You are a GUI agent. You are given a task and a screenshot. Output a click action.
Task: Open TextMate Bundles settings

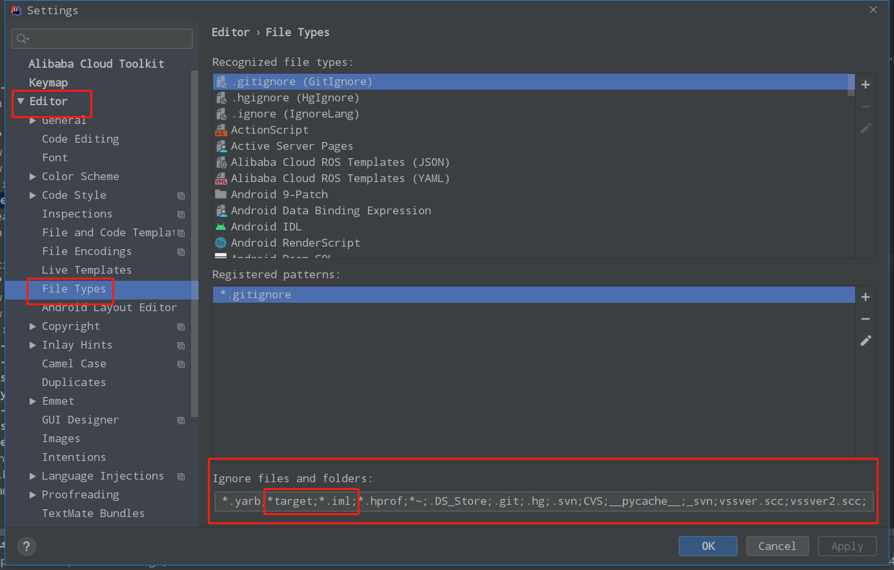tap(93, 514)
